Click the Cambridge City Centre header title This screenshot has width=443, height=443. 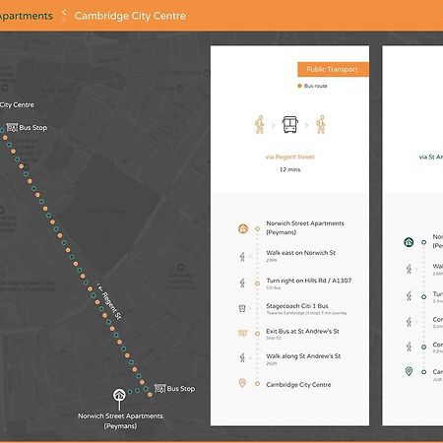tap(130, 16)
